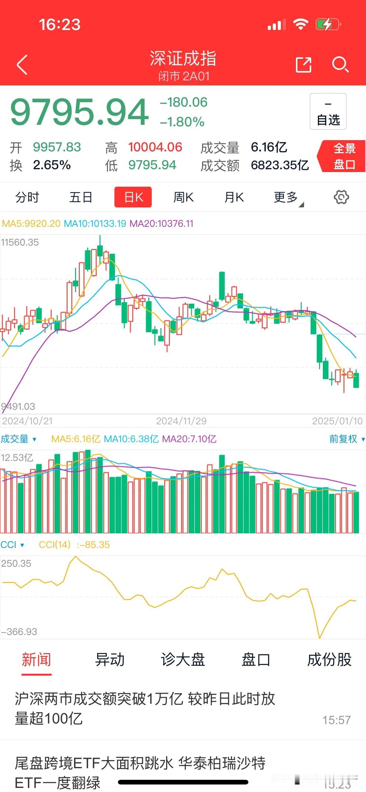
Task: Tap the cellular signal bars icon
Action: pyautogui.click(x=277, y=24)
